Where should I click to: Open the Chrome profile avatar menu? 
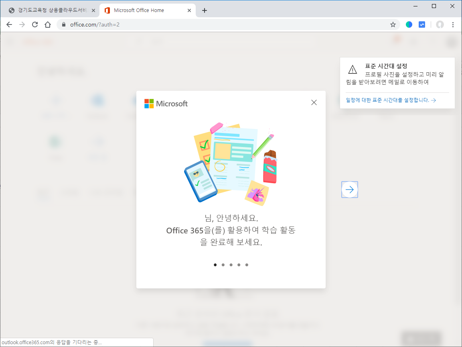click(x=440, y=24)
